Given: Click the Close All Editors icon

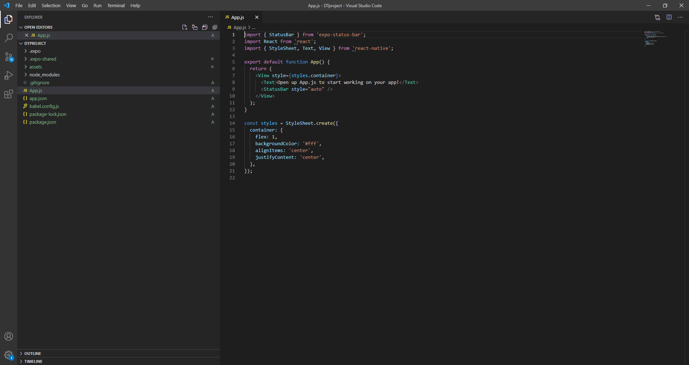Looking at the screenshot, I should pyautogui.click(x=215, y=27).
